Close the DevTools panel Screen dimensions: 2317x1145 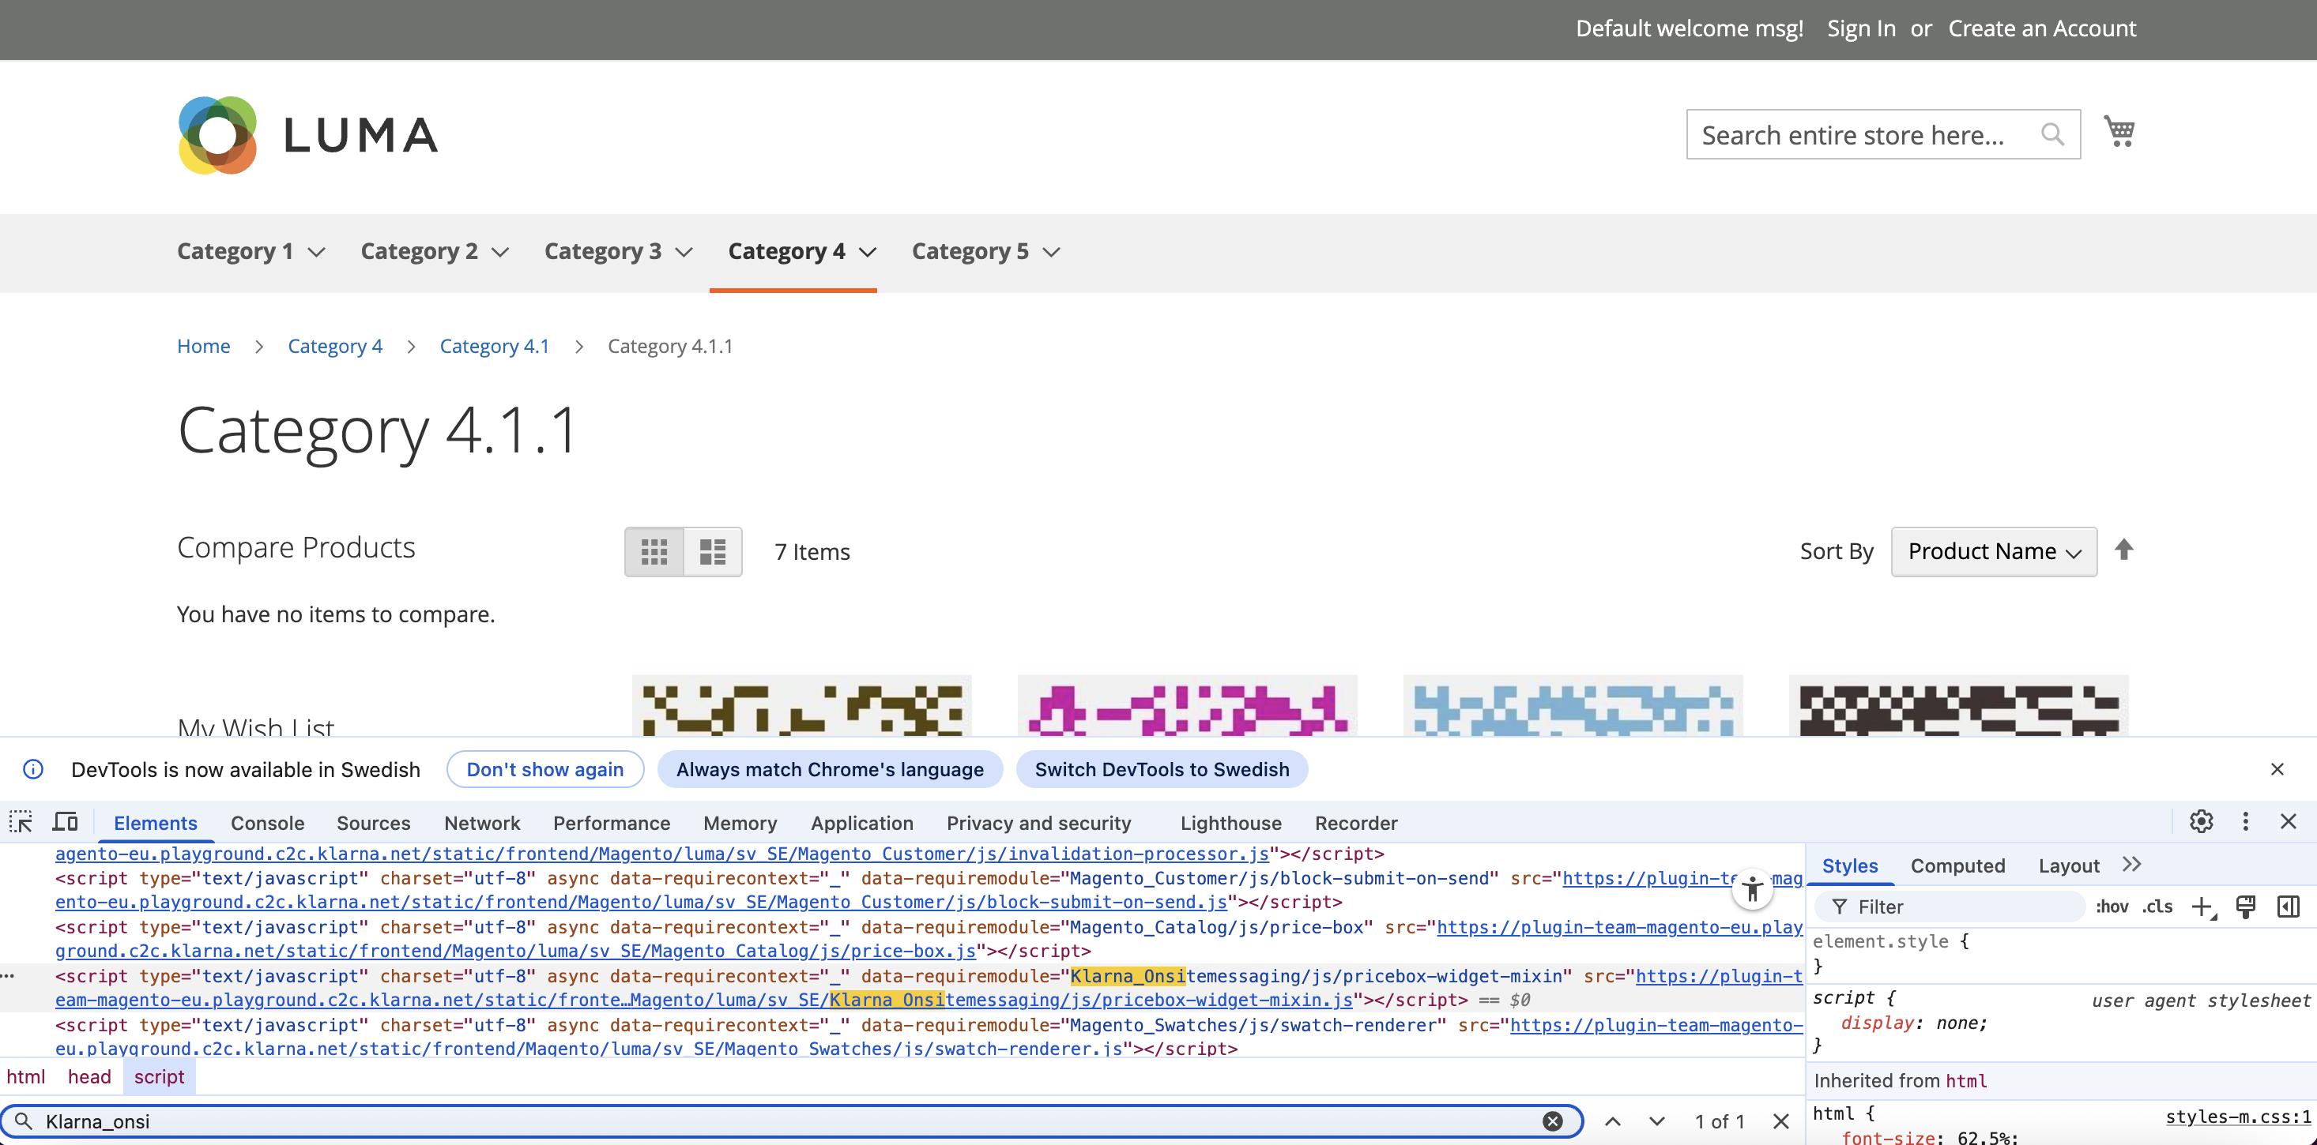tap(2289, 821)
